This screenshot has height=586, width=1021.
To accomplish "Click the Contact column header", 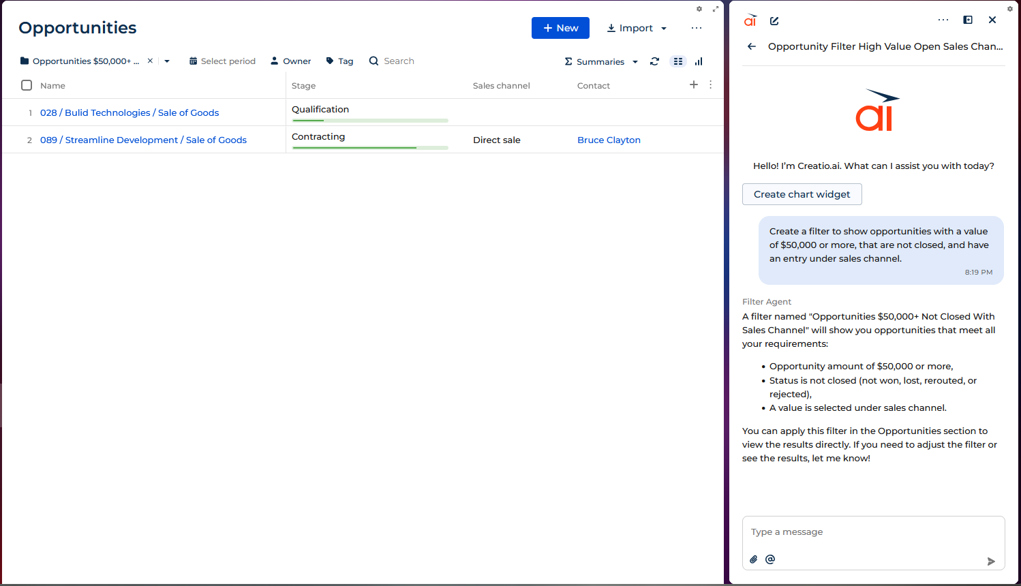I will point(594,85).
